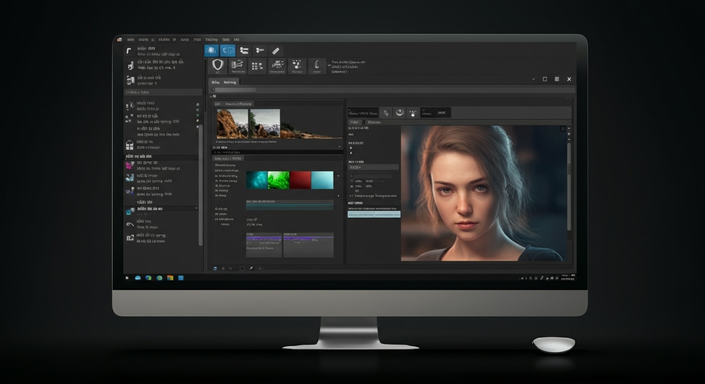The height and width of the screenshot is (384, 705).
Task: Open the Edge browser in the taskbar
Action: tap(149, 277)
